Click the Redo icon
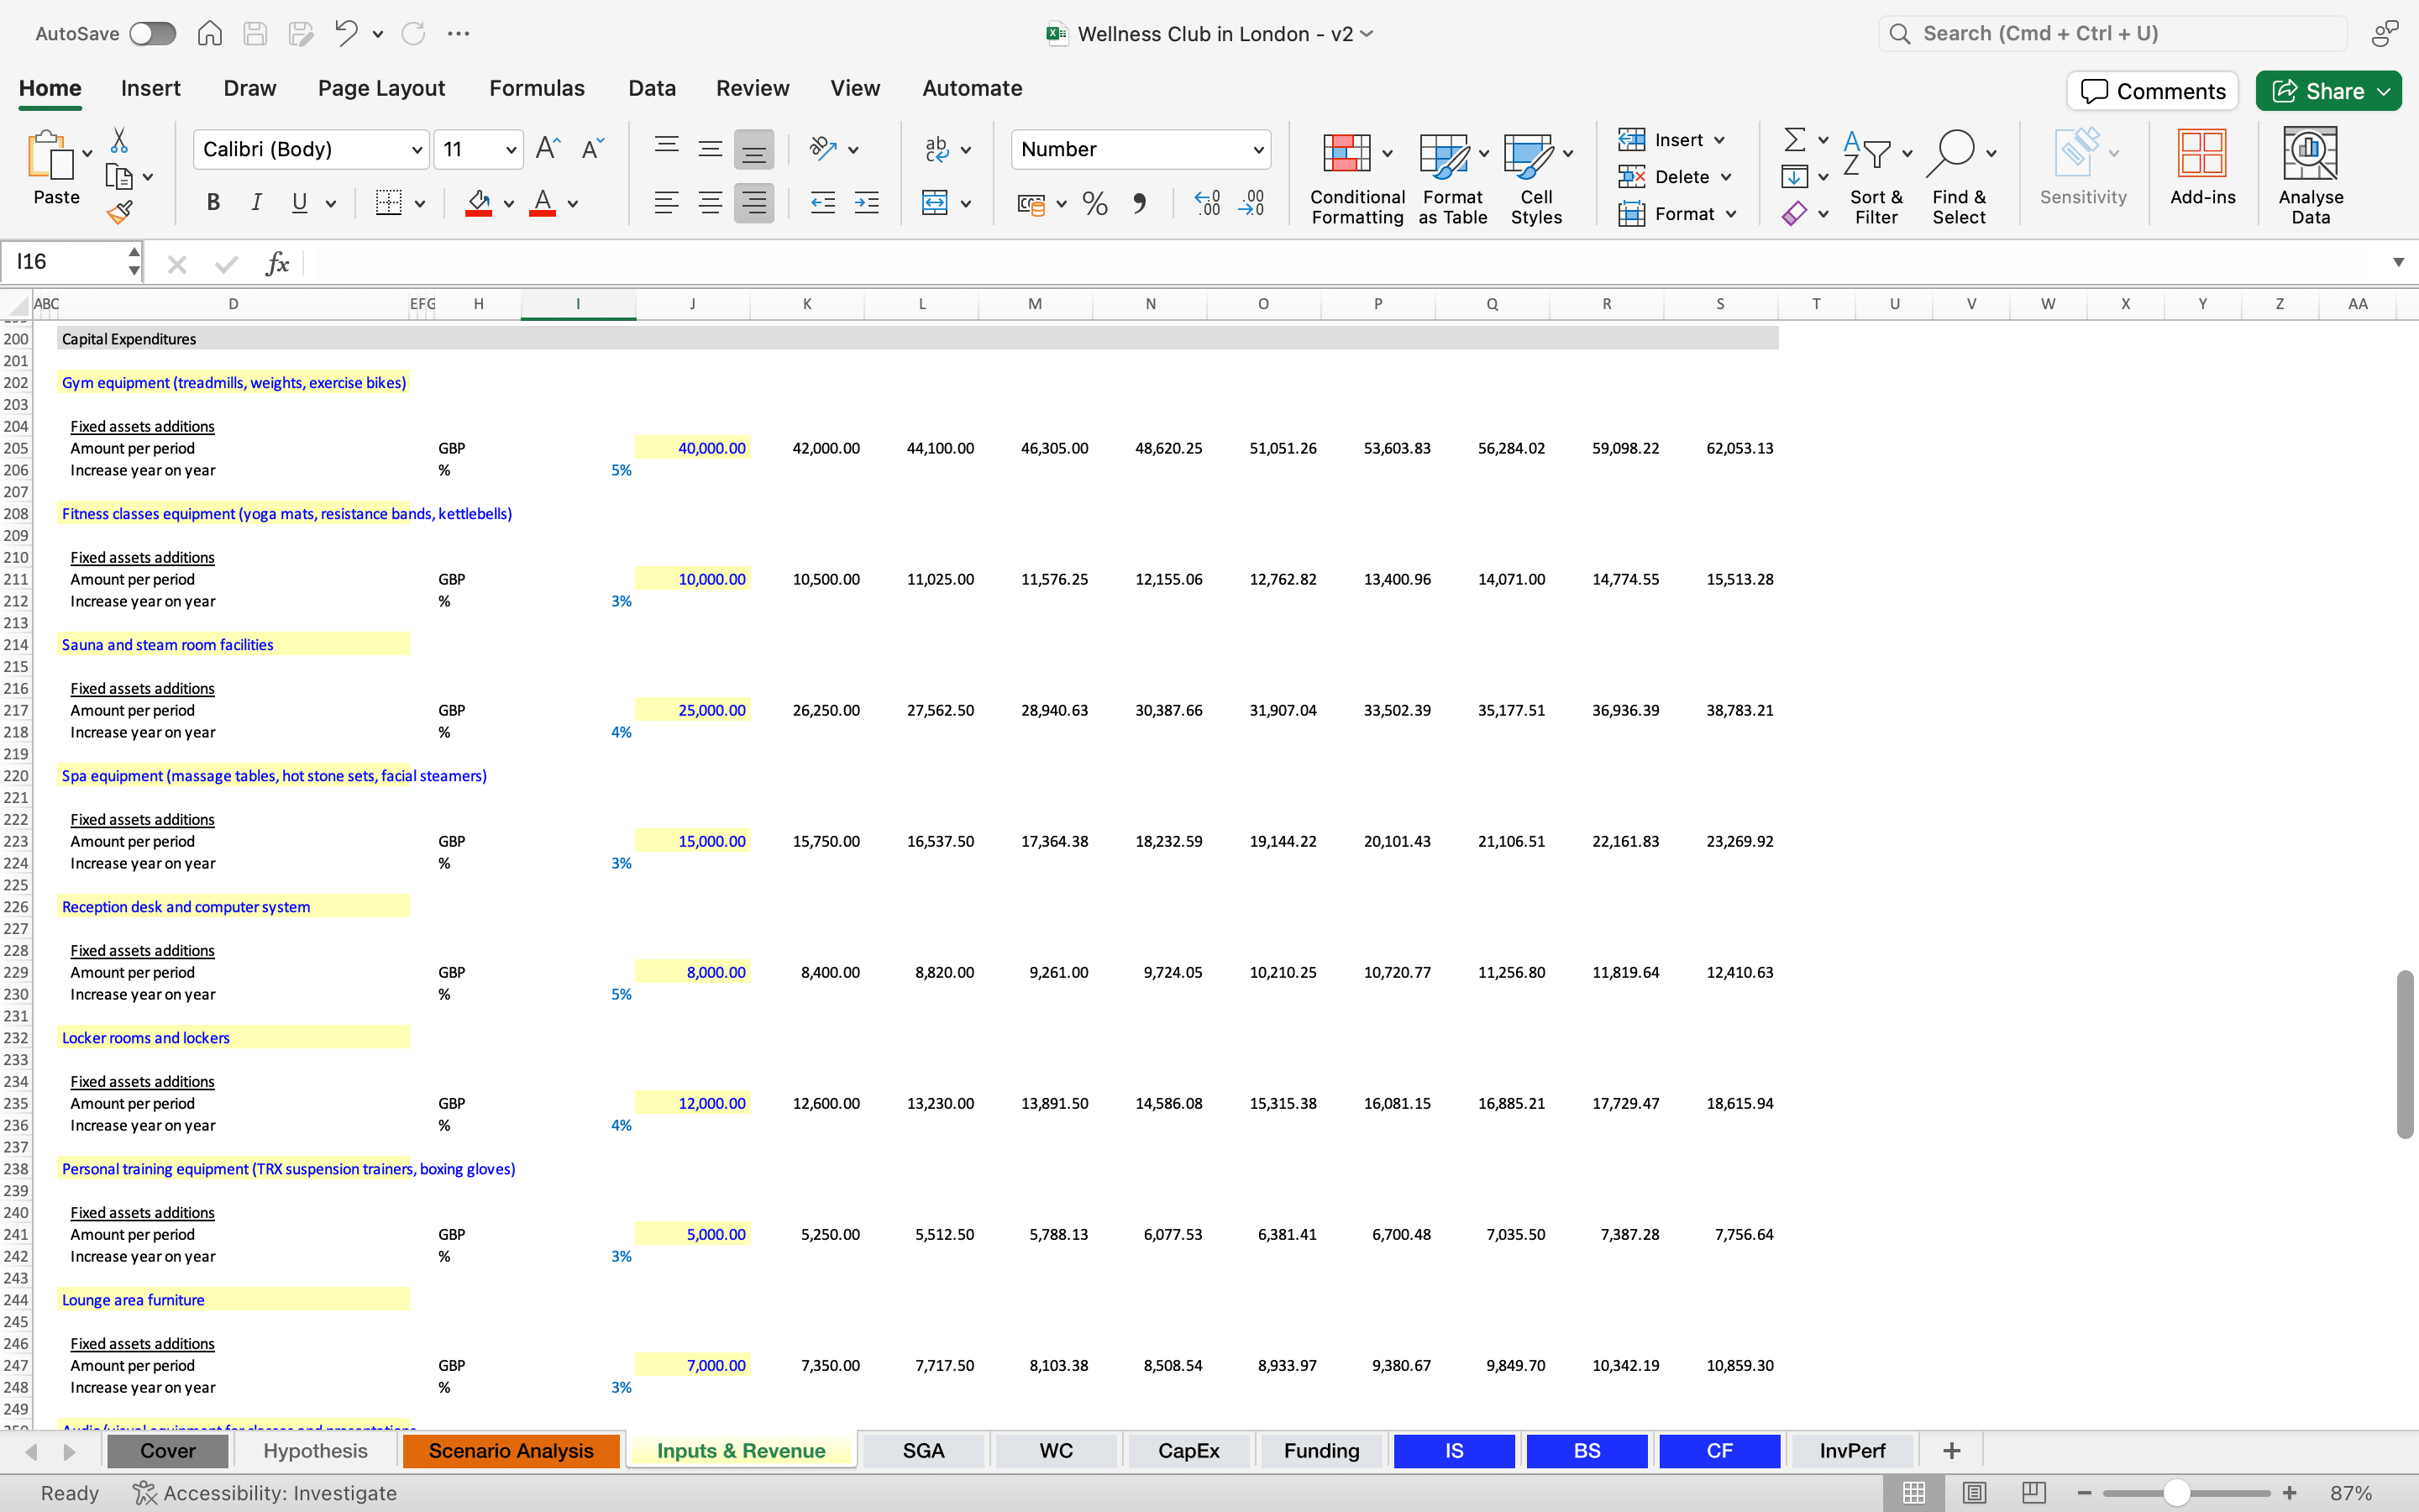This screenshot has height=1512, width=2419. coord(413,34)
